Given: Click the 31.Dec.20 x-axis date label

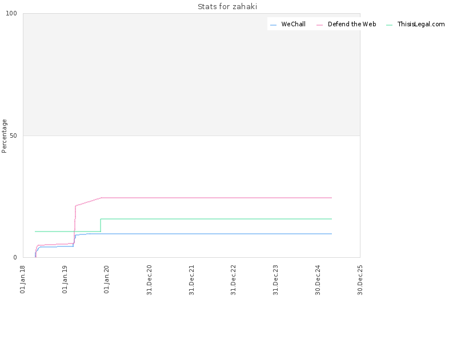Looking at the screenshot, I should pos(149,280).
